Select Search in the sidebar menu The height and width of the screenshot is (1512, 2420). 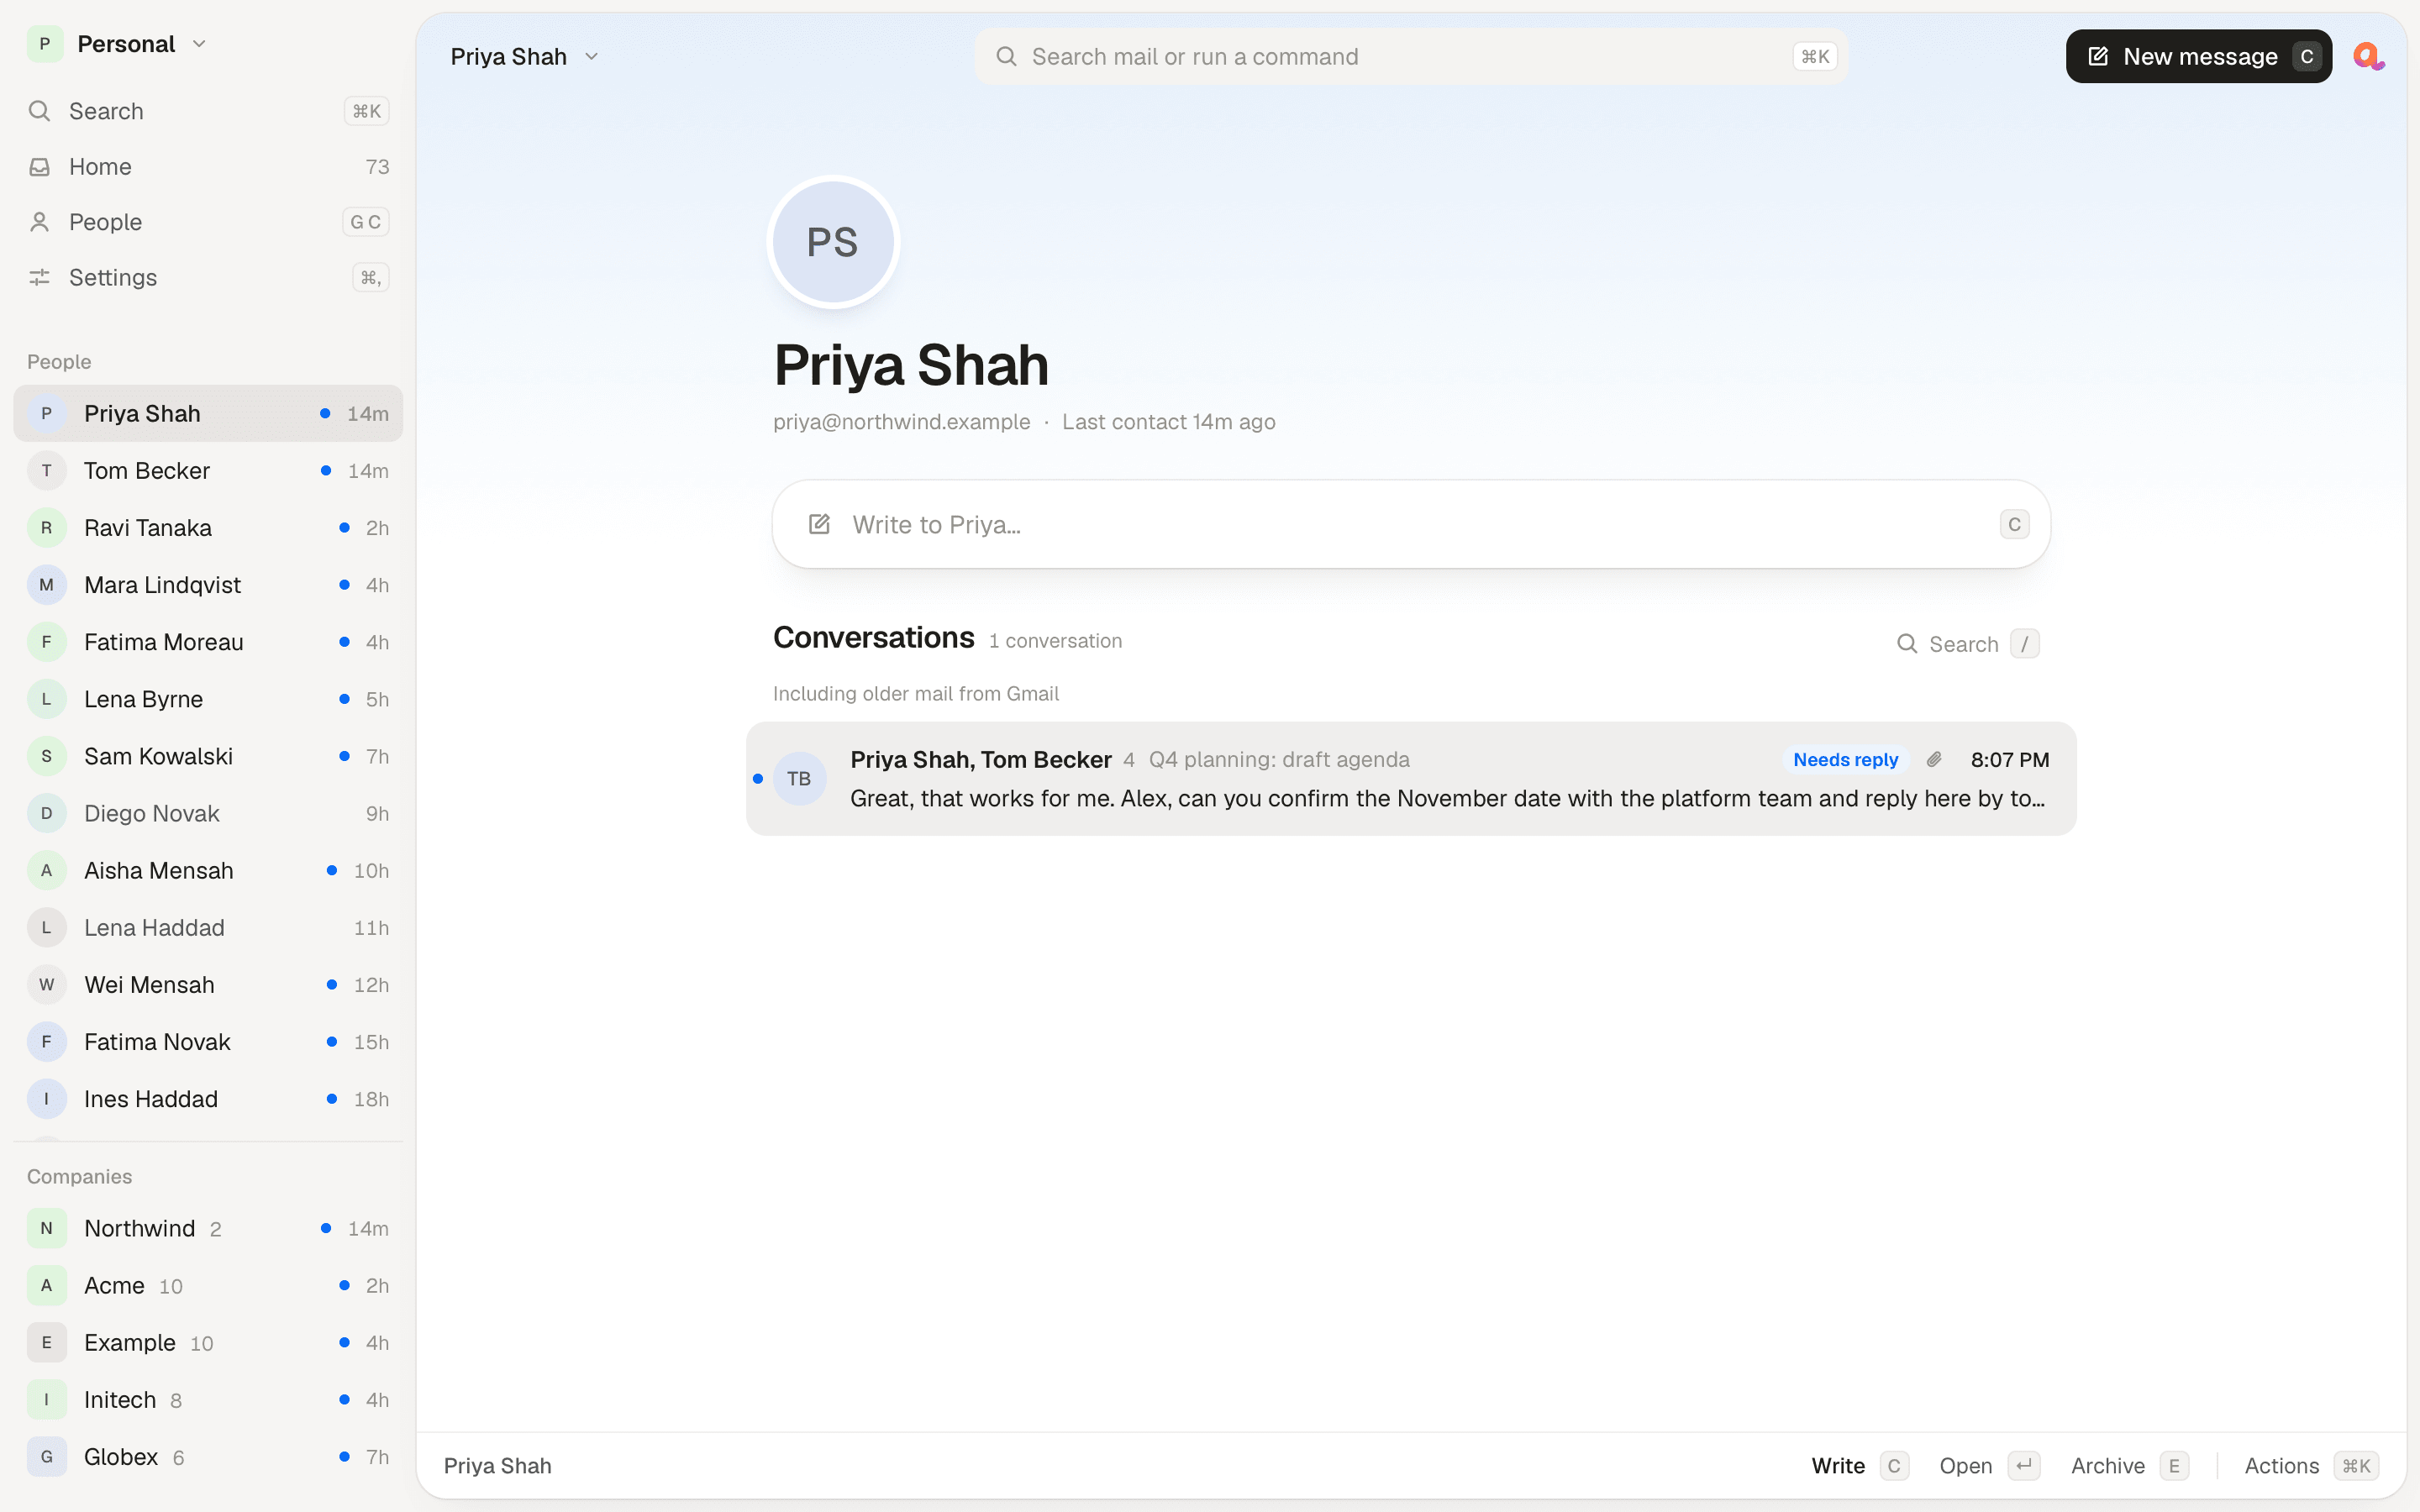pos(208,111)
